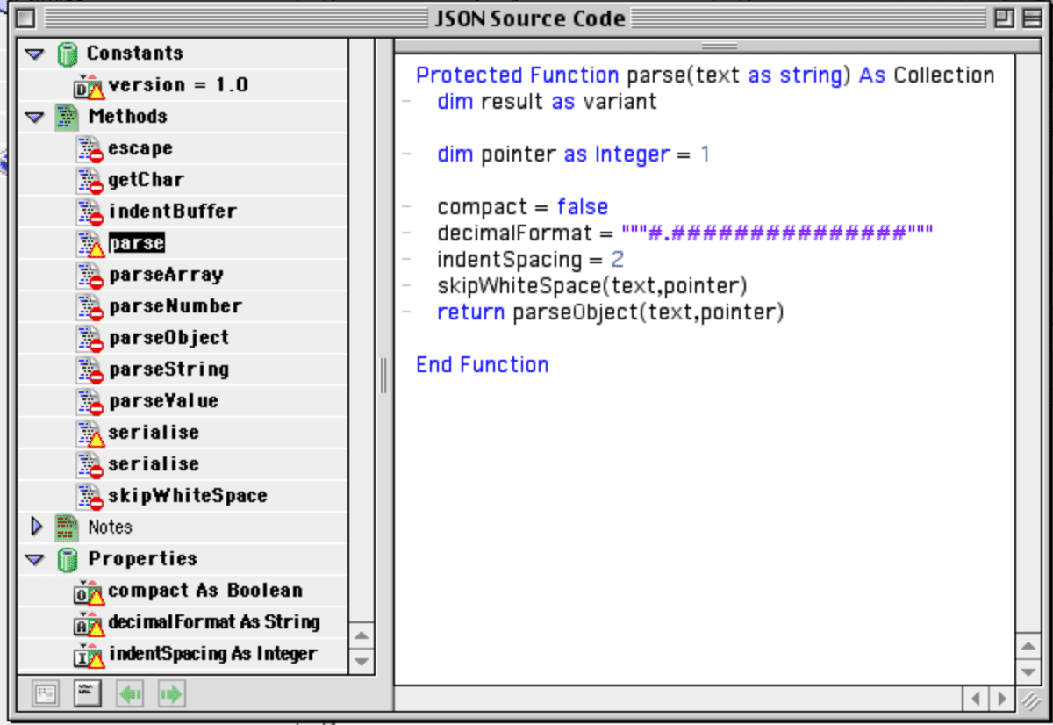The width and height of the screenshot is (1053, 725).
Task: Click the window close box
Action: (26, 18)
